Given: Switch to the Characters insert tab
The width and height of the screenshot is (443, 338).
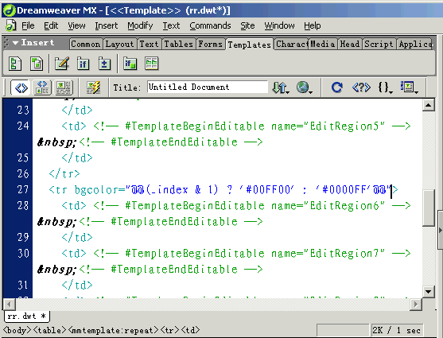Looking at the screenshot, I should [292, 44].
